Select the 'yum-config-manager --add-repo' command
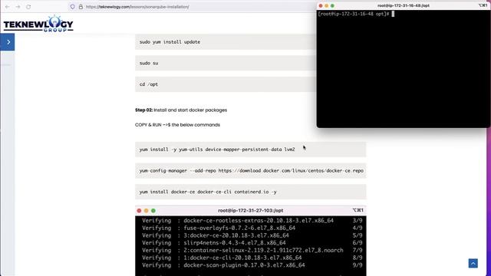The width and height of the screenshot is (491, 276). (251, 171)
